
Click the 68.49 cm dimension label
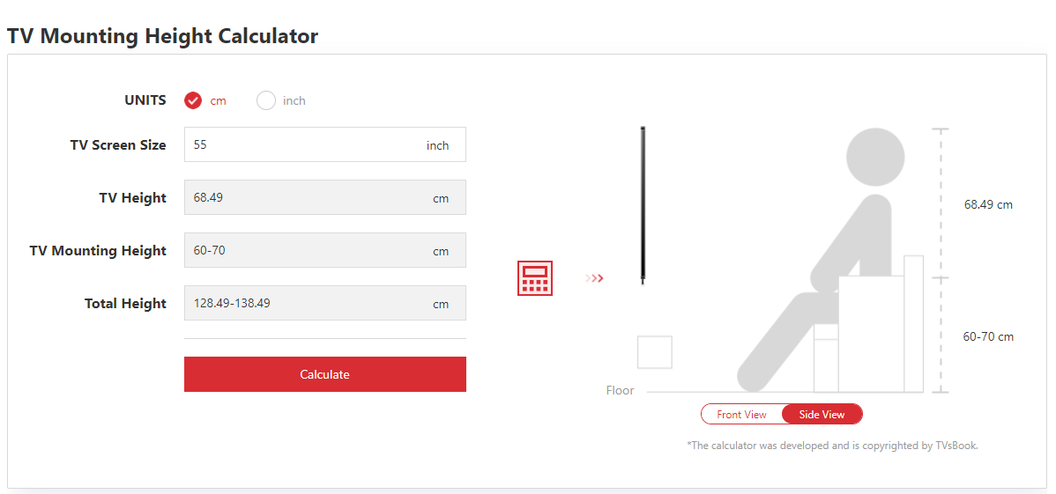pos(988,204)
